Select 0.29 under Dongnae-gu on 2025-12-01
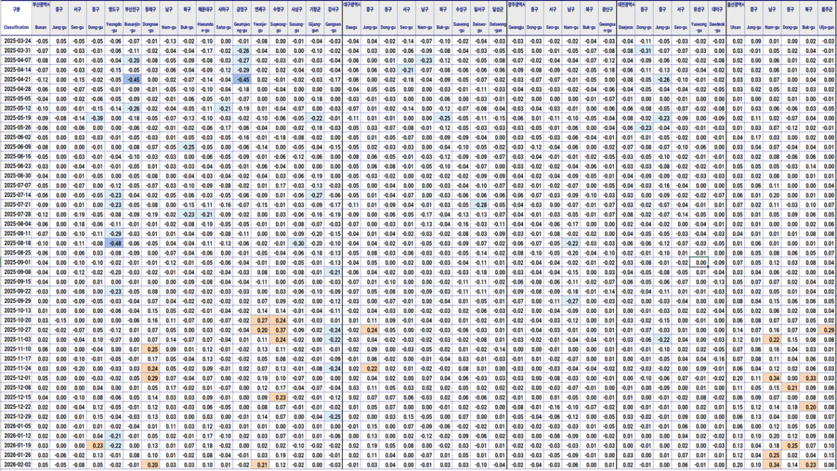Screen dimensions: 837x471 151,378
